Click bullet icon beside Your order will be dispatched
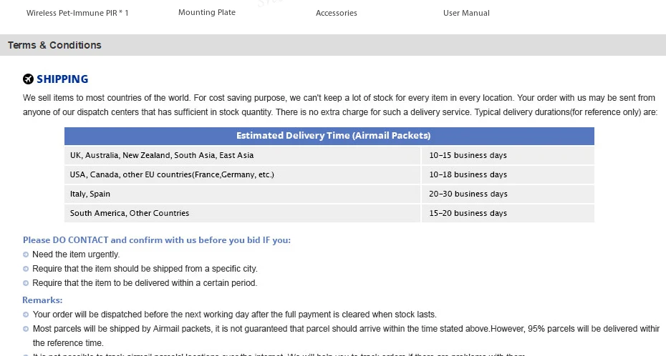This screenshot has width=666, height=356. point(26,315)
